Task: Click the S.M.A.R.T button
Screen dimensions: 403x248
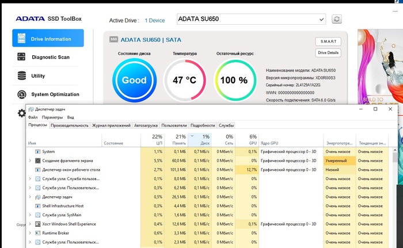Action: click(x=328, y=41)
